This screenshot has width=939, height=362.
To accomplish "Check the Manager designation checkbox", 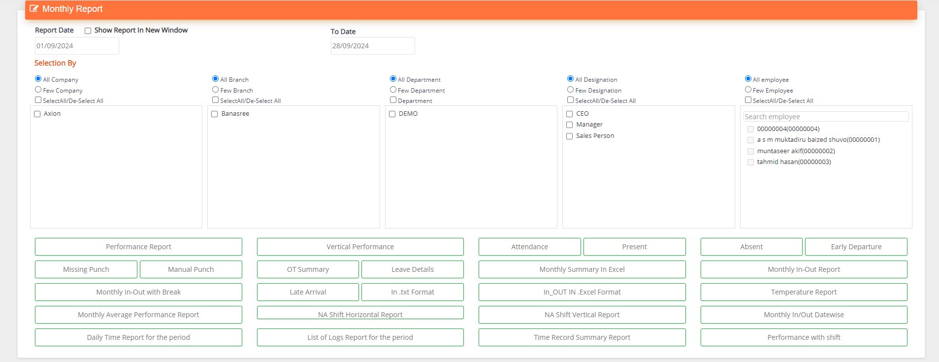I will [x=569, y=125].
